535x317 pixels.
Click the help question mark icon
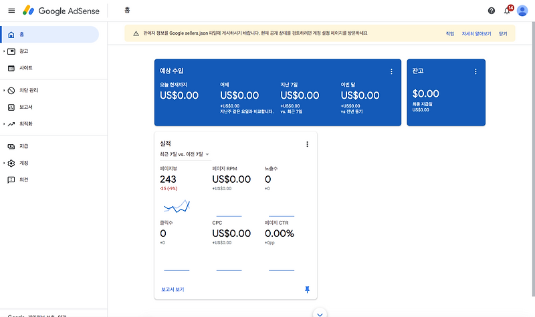tap(492, 11)
